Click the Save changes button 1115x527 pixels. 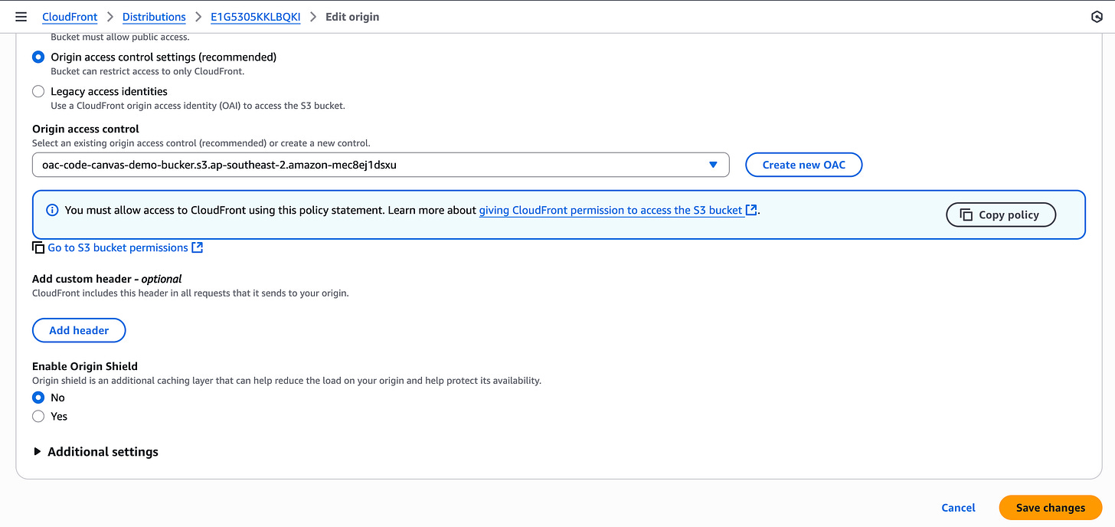pos(1051,507)
